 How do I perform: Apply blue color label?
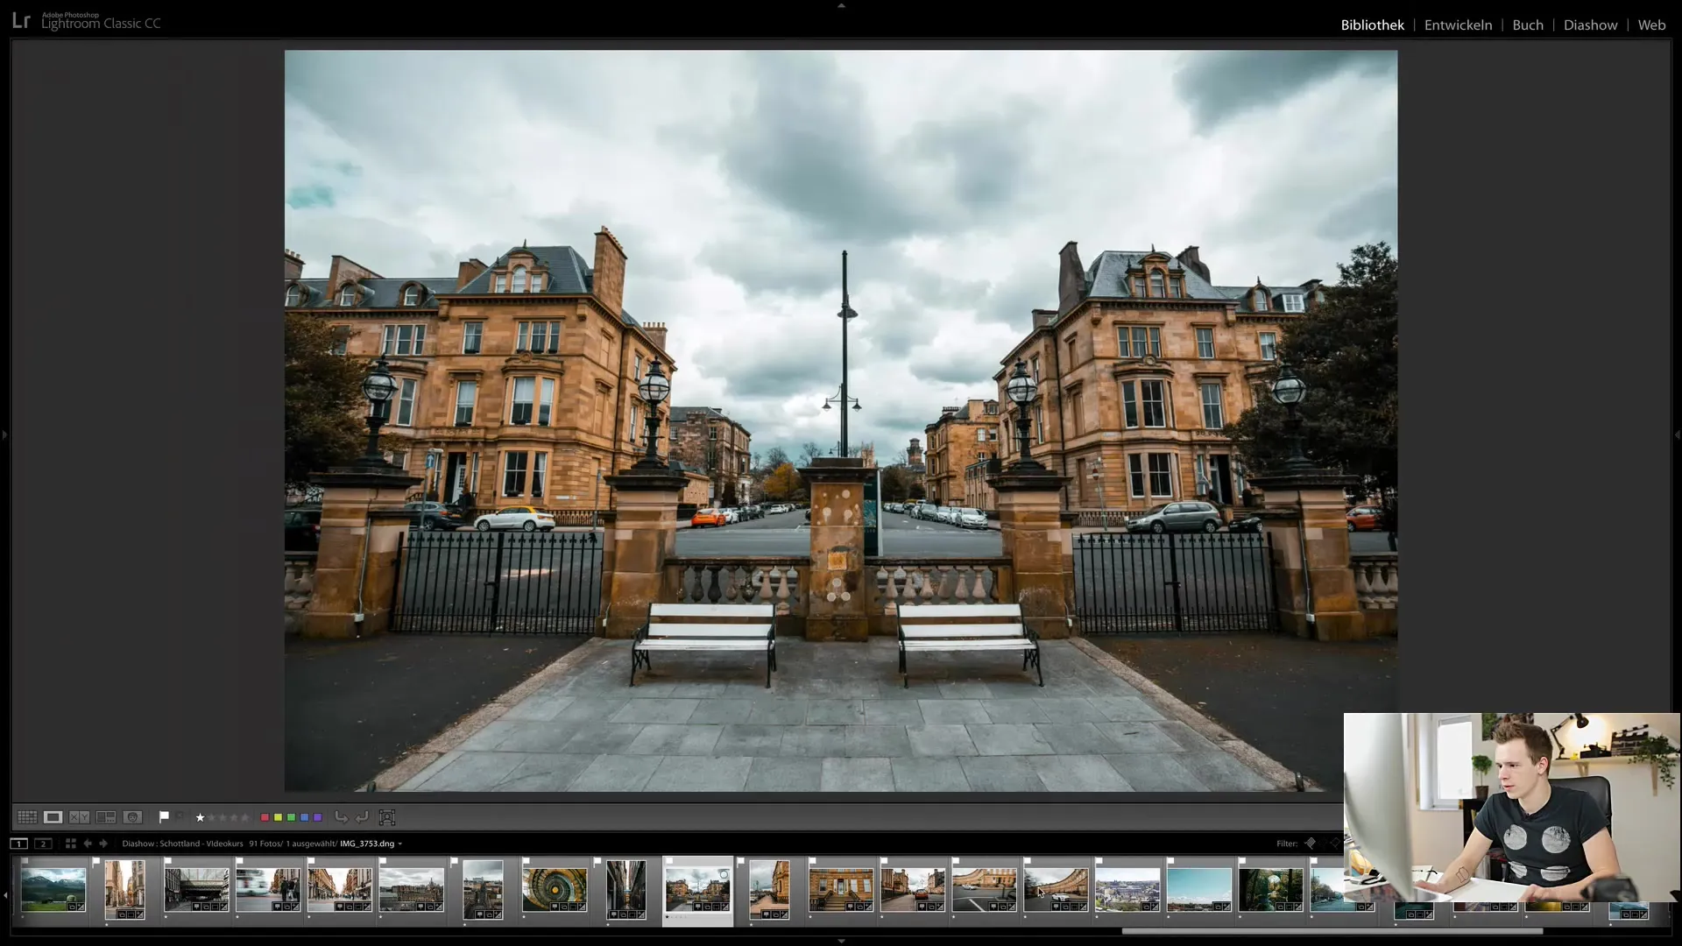click(x=304, y=817)
